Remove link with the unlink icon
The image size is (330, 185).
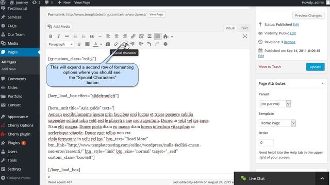pyautogui.click(x=141, y=36)
